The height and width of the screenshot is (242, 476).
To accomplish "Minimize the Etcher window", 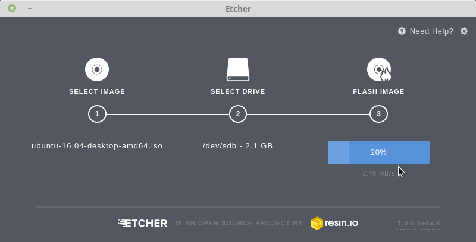I will [30, 9].
